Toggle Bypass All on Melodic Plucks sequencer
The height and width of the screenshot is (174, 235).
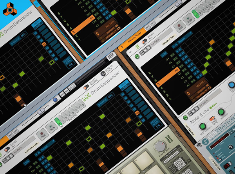(x=144, y=41)
